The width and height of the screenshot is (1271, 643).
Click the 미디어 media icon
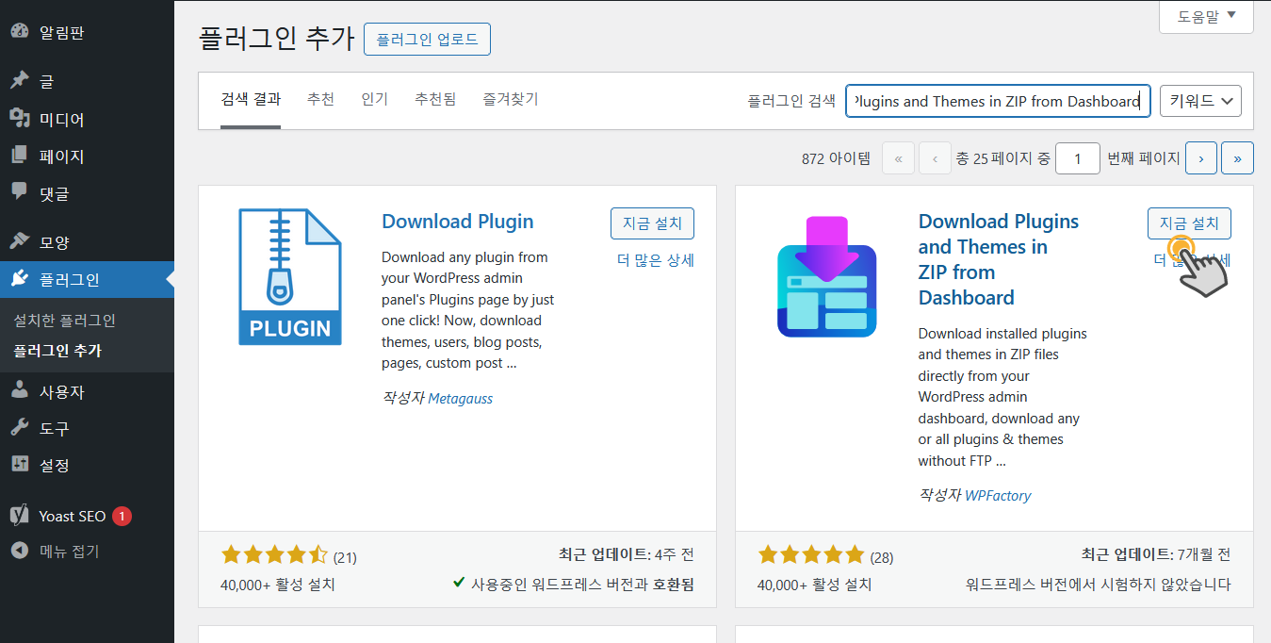(20, 119)
